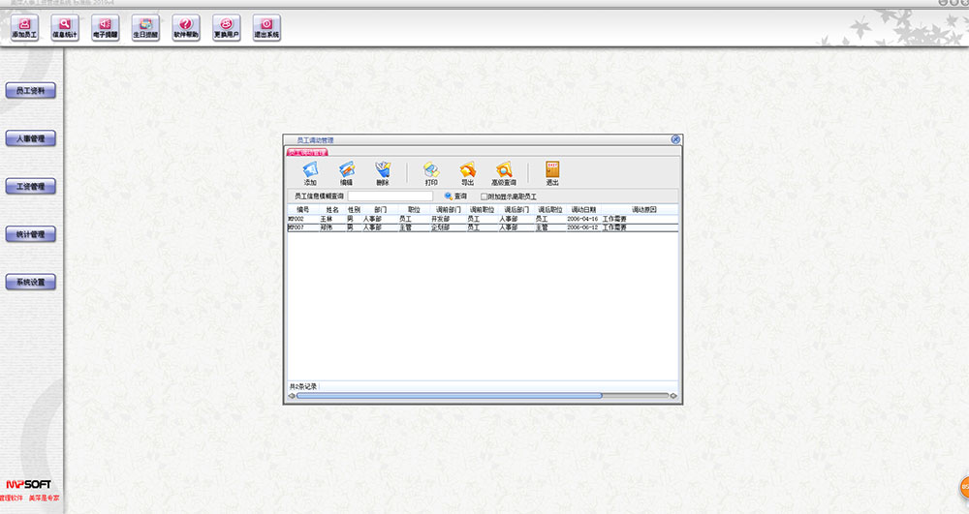Open 软件帮助 help icon
This screenshot has width=969, height=514.
point(186,26)
